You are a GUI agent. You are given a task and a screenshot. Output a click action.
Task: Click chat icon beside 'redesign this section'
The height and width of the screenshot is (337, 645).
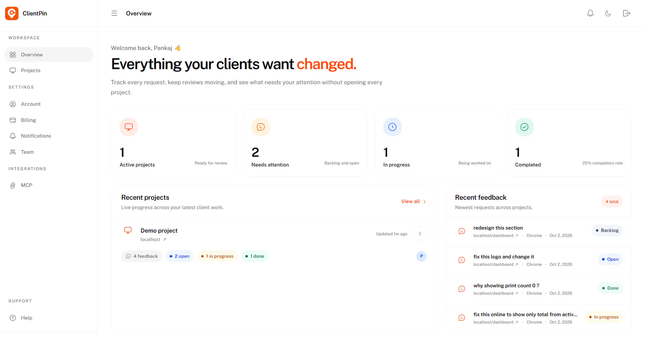point(462,231)
